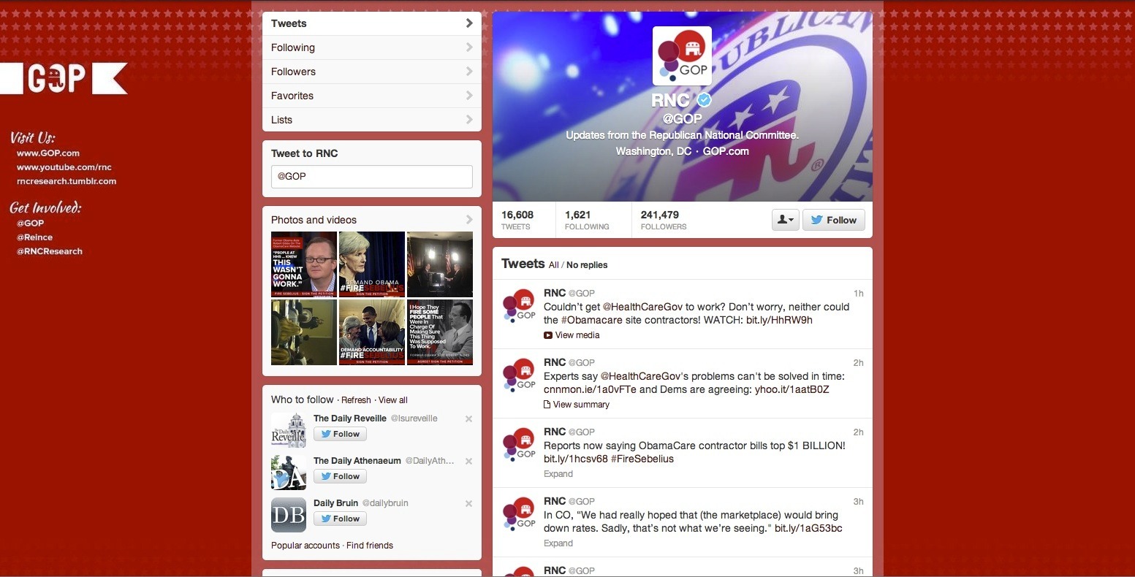Open the dark press room photo thumbnail

[x=440, y=264]
